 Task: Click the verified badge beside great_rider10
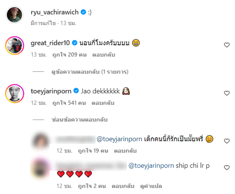[75, 43]
